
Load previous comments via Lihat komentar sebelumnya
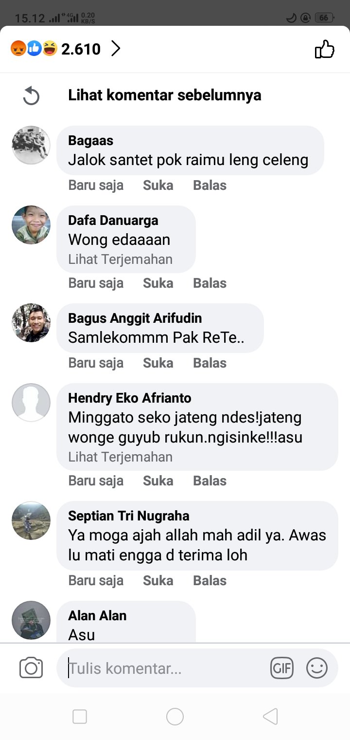click(x=164, y=95)
